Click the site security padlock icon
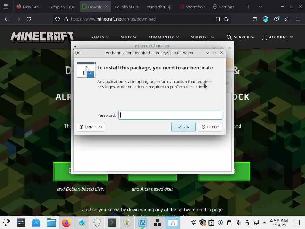Screen dimensions: 305x229 point(66,19)
